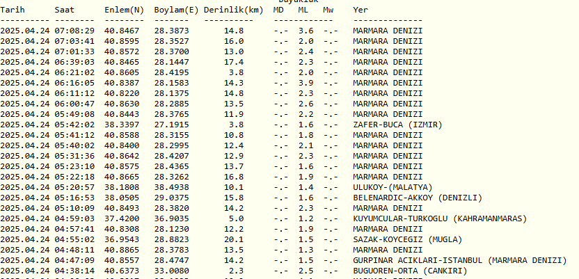Click the Tarih column header
The image size is (579, 279).
(13, 11)
